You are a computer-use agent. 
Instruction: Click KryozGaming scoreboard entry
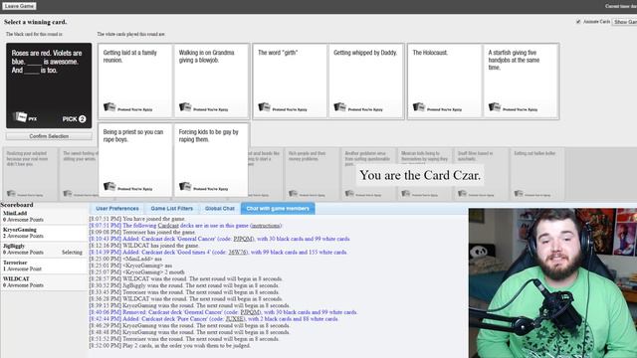44,233
